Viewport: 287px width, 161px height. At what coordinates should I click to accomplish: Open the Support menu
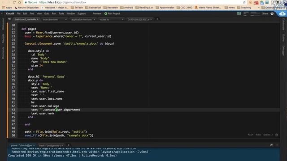(x=82, y=13)
